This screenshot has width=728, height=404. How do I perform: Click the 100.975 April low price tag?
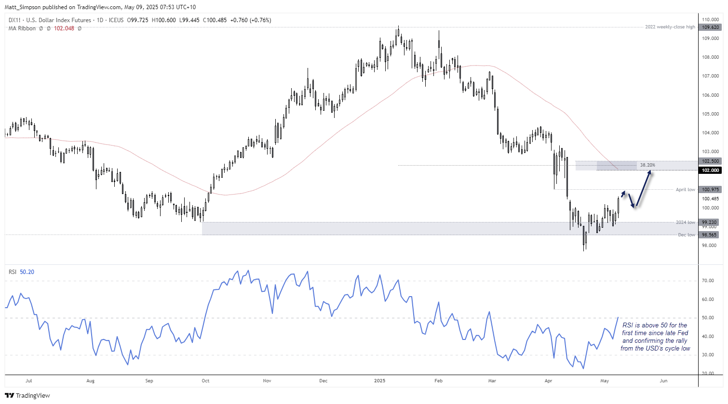710,190
